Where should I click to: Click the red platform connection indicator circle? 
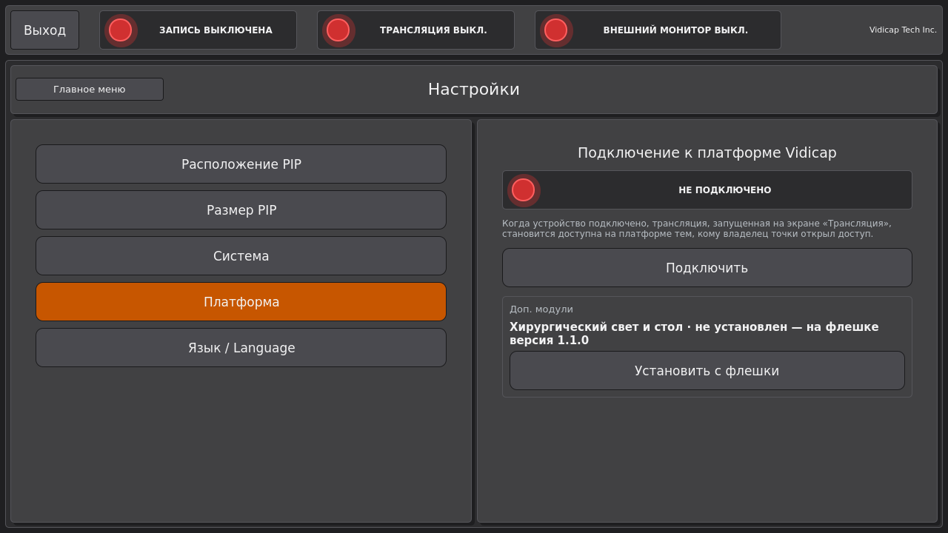(x=524, y=190)
